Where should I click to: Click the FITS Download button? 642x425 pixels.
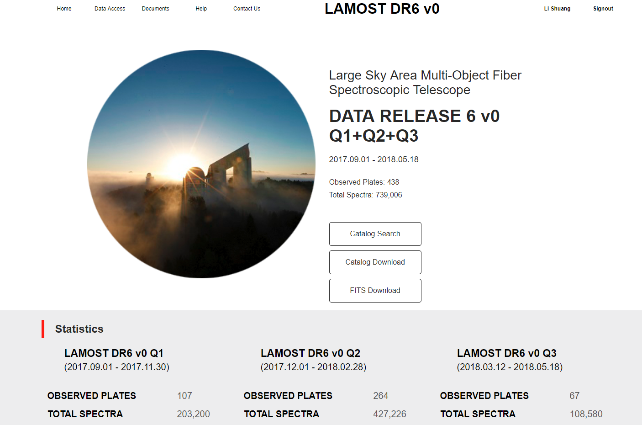click(x=375, y=291)
